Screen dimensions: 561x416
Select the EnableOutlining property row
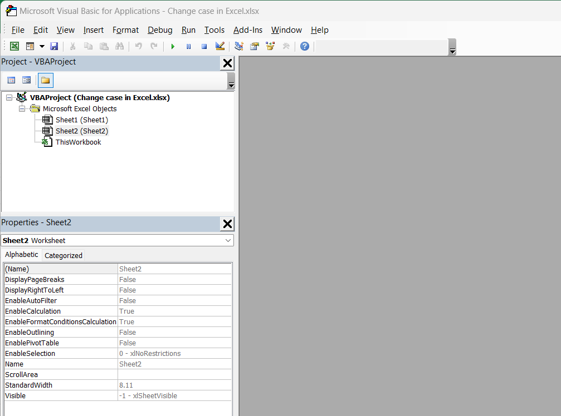pos(118,332)
